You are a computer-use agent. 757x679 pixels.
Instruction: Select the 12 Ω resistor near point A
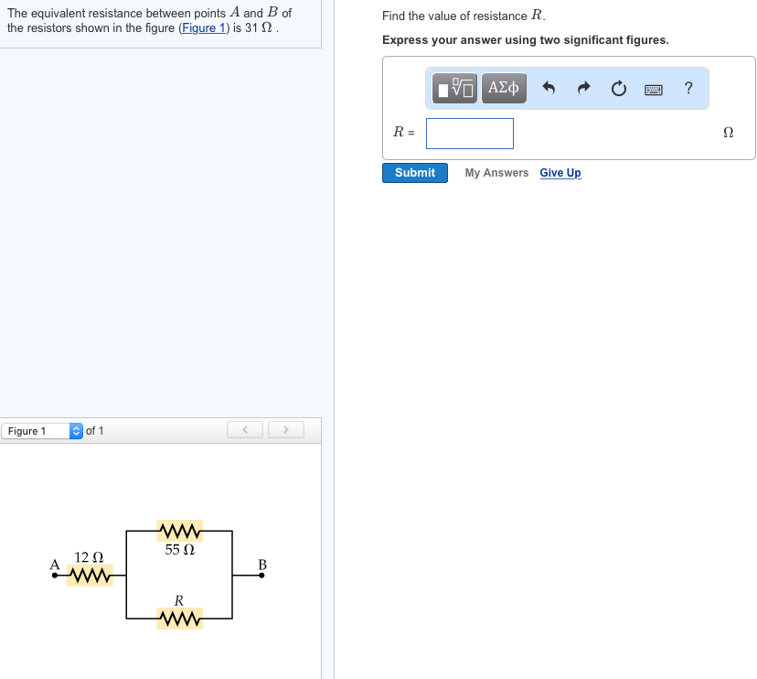tap(89, 575)
